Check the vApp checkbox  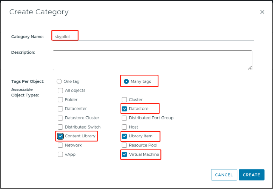60,154
